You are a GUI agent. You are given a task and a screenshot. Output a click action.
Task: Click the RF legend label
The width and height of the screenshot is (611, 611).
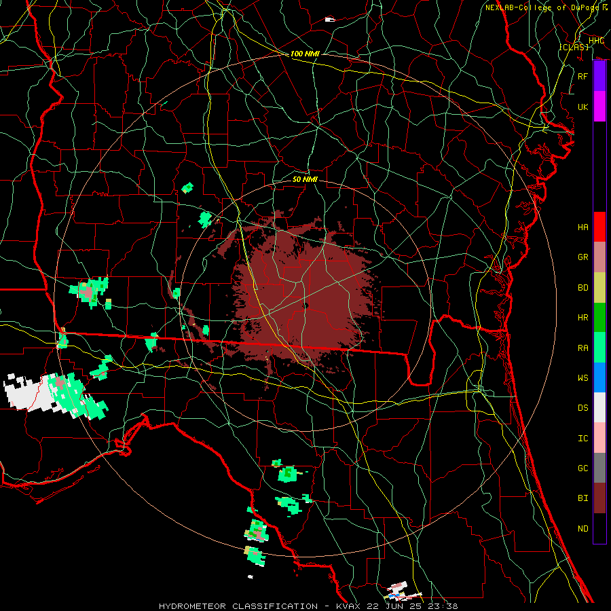tap(582, 76)
